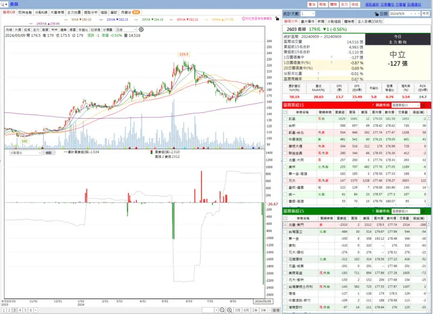Go to chart page 3
This screenshot has width=433, height=314.
(x=15, y=310)
